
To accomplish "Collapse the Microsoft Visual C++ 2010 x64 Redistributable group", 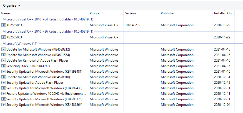I will point(48,19).
